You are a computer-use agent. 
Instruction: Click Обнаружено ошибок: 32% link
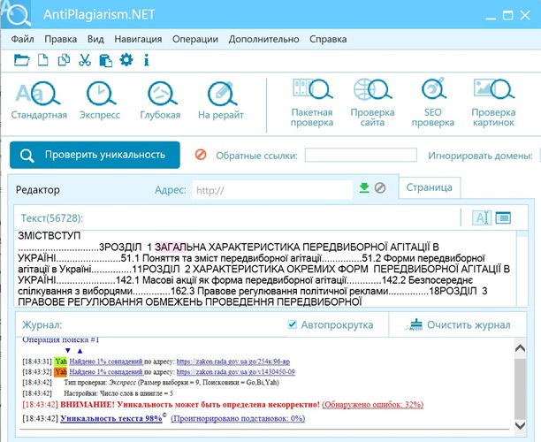pyautogui.click(x=373, y=404)
